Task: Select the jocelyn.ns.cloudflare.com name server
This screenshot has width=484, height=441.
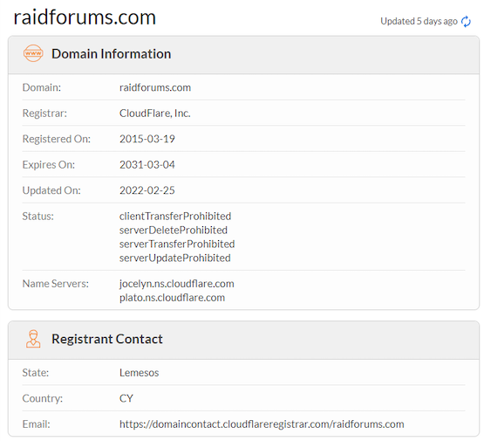Action: point(177,284)
